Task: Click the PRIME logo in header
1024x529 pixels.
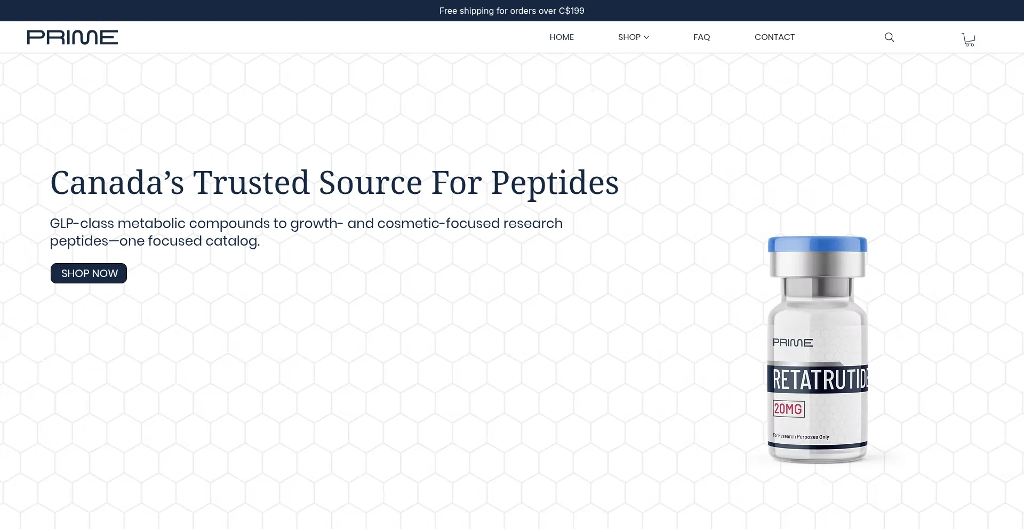Action: pyautogui.click(x=73, y=37)
